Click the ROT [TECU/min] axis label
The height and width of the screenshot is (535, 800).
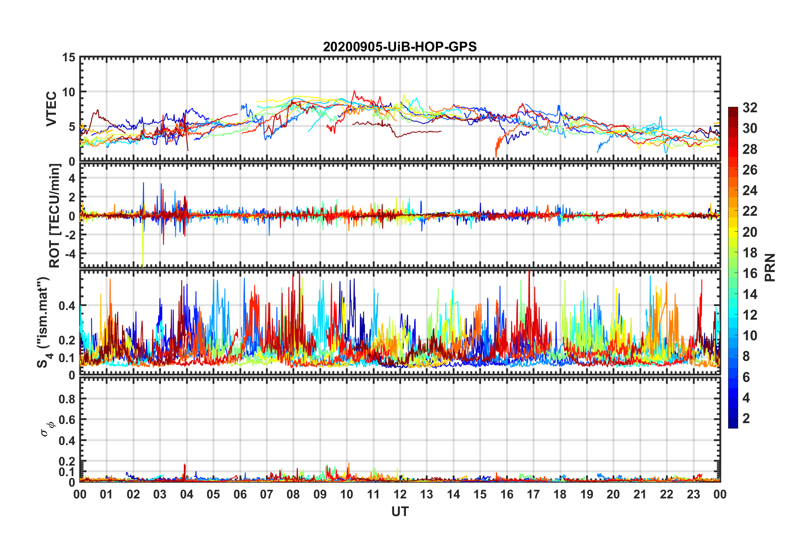pos(55,216)
